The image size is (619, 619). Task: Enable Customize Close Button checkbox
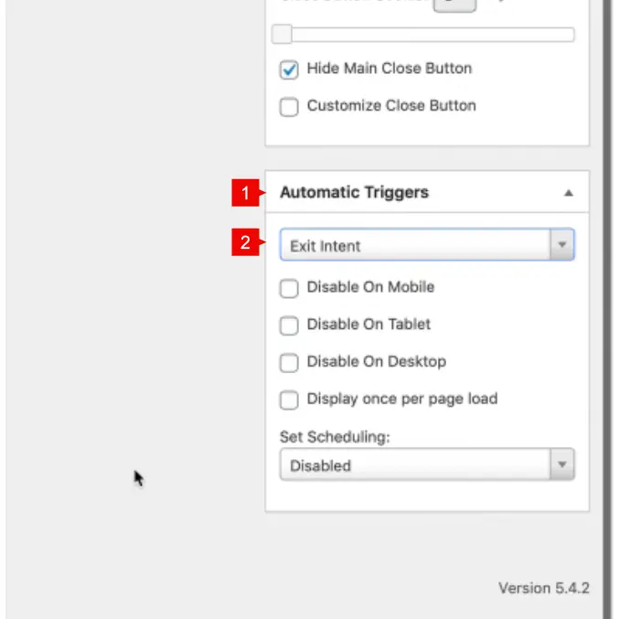[289, 107]
